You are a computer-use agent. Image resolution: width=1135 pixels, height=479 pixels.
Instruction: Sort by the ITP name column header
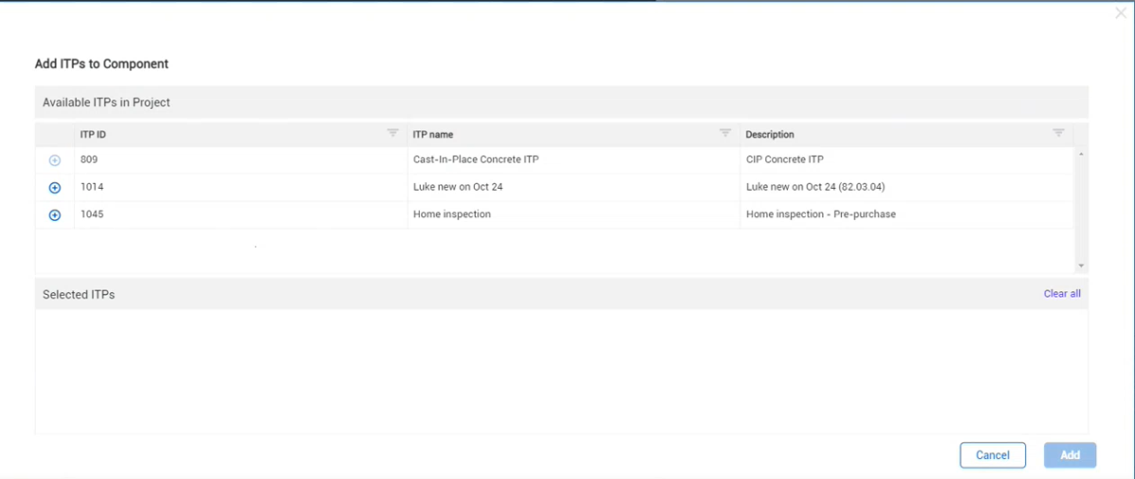433,134
